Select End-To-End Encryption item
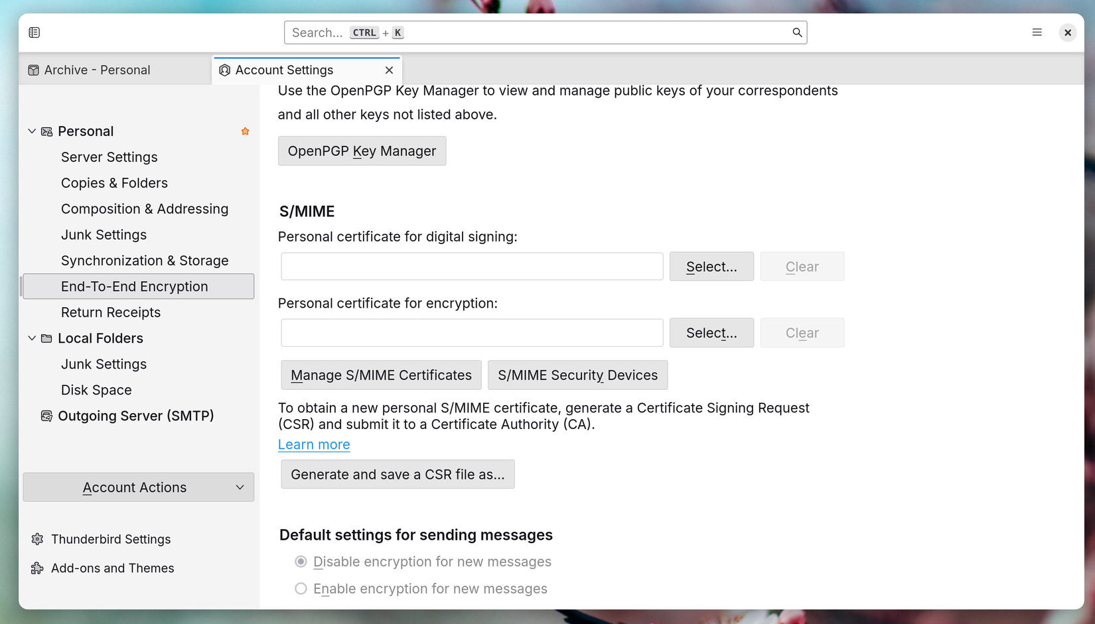The height and width of the screenshot is (624, 1095). 139,286
